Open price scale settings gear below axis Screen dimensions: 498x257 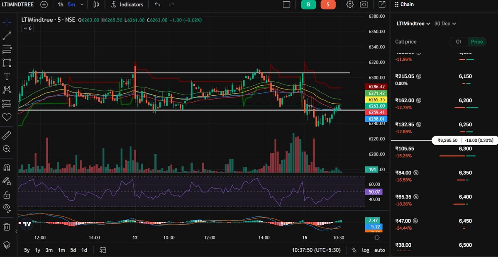pos(377,238)
